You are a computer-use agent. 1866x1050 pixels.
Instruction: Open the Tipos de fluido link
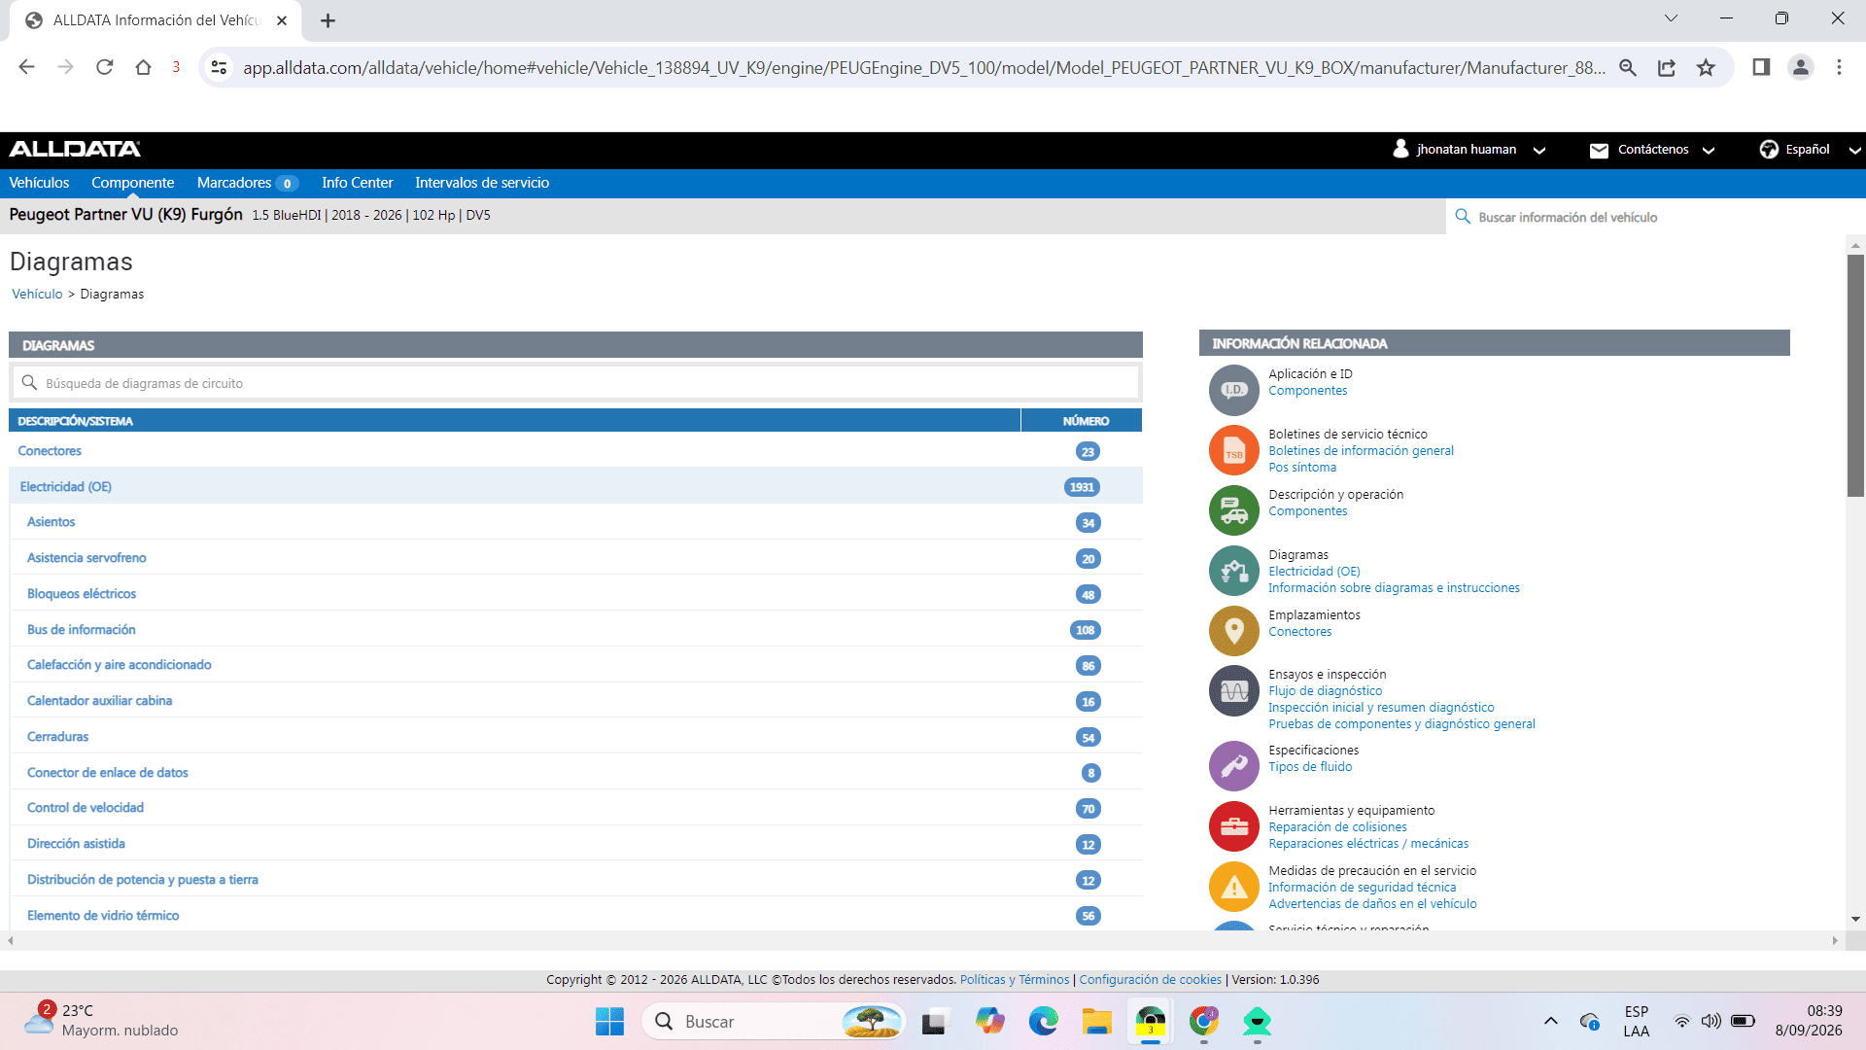coord(1310,766)
